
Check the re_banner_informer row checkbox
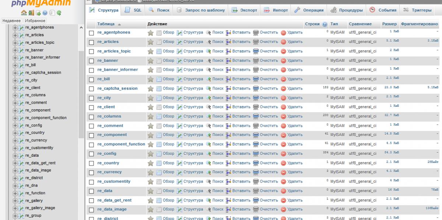pos(92,70)
